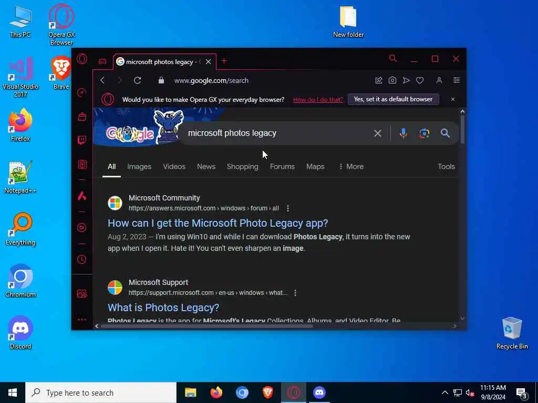538x403 pixels.
Task: Open File Explorer from the taskbar
Action: click(190, 393)
